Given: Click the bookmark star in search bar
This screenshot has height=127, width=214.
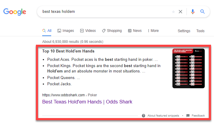Looking at the screenshot, I should point(173,12).
